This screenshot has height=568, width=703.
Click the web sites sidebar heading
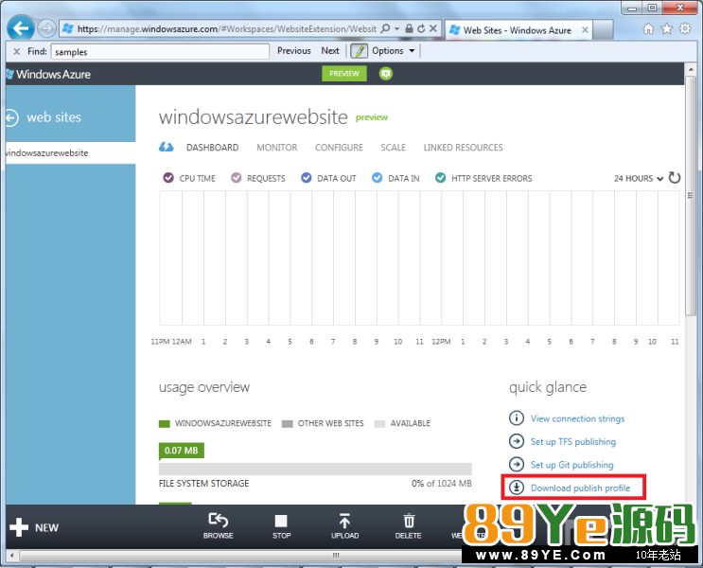coord(54,117)
